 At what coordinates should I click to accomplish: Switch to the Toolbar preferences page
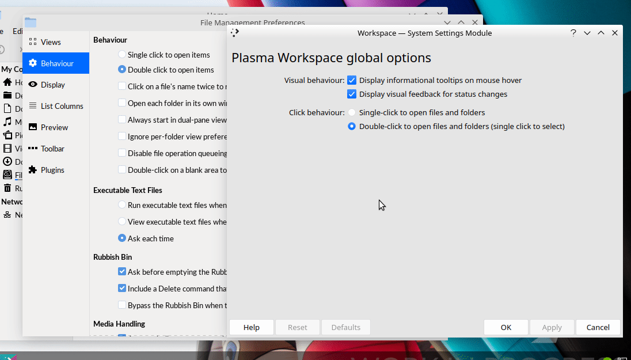coord(56,149)
